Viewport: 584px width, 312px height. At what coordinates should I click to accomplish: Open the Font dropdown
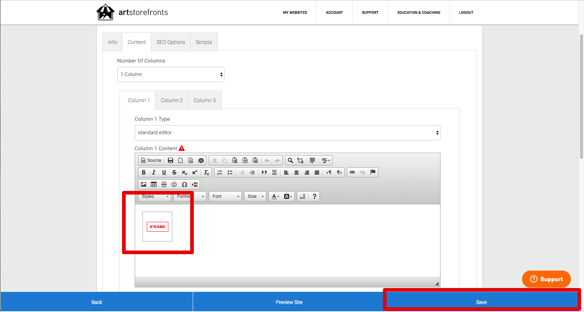pyautogui.click(x=225, y=196)
